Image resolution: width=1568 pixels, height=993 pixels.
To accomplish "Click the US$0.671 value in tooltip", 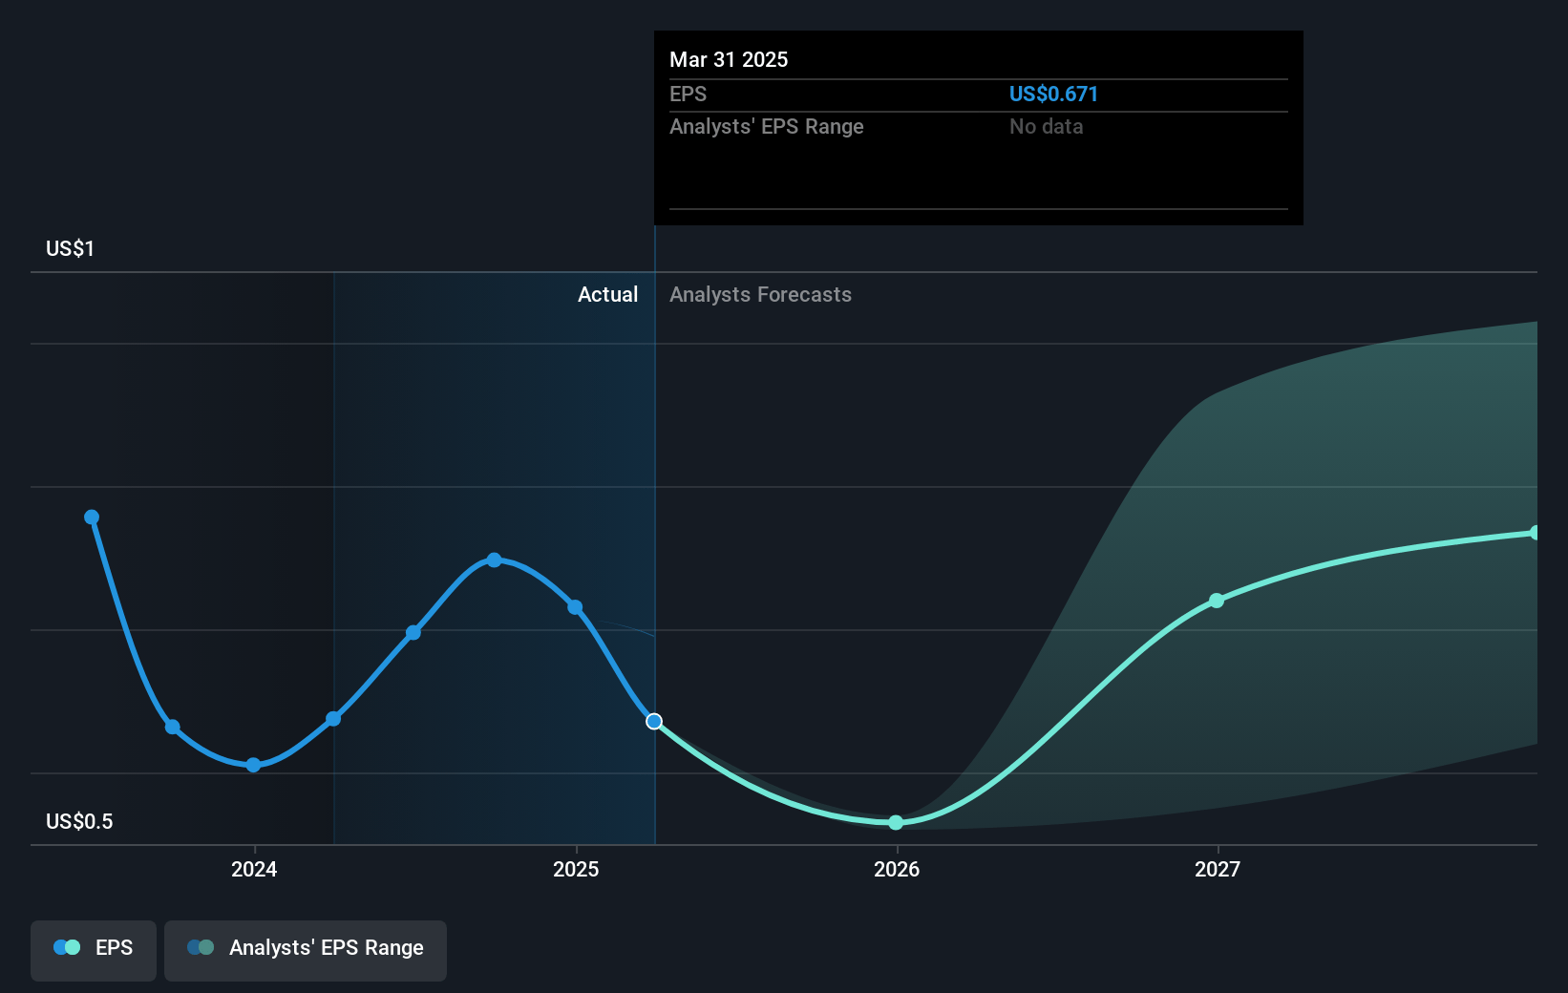I will (x=1053, y=94).
